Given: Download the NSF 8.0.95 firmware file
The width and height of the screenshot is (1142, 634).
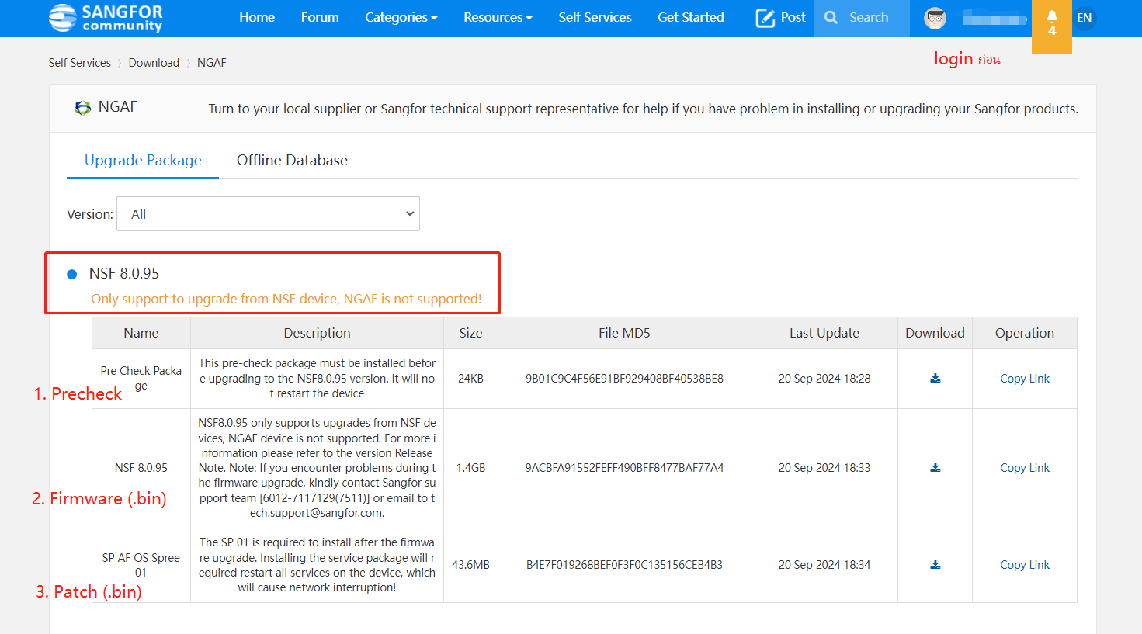Looking at the screenshot, I should tap(935, 468).
